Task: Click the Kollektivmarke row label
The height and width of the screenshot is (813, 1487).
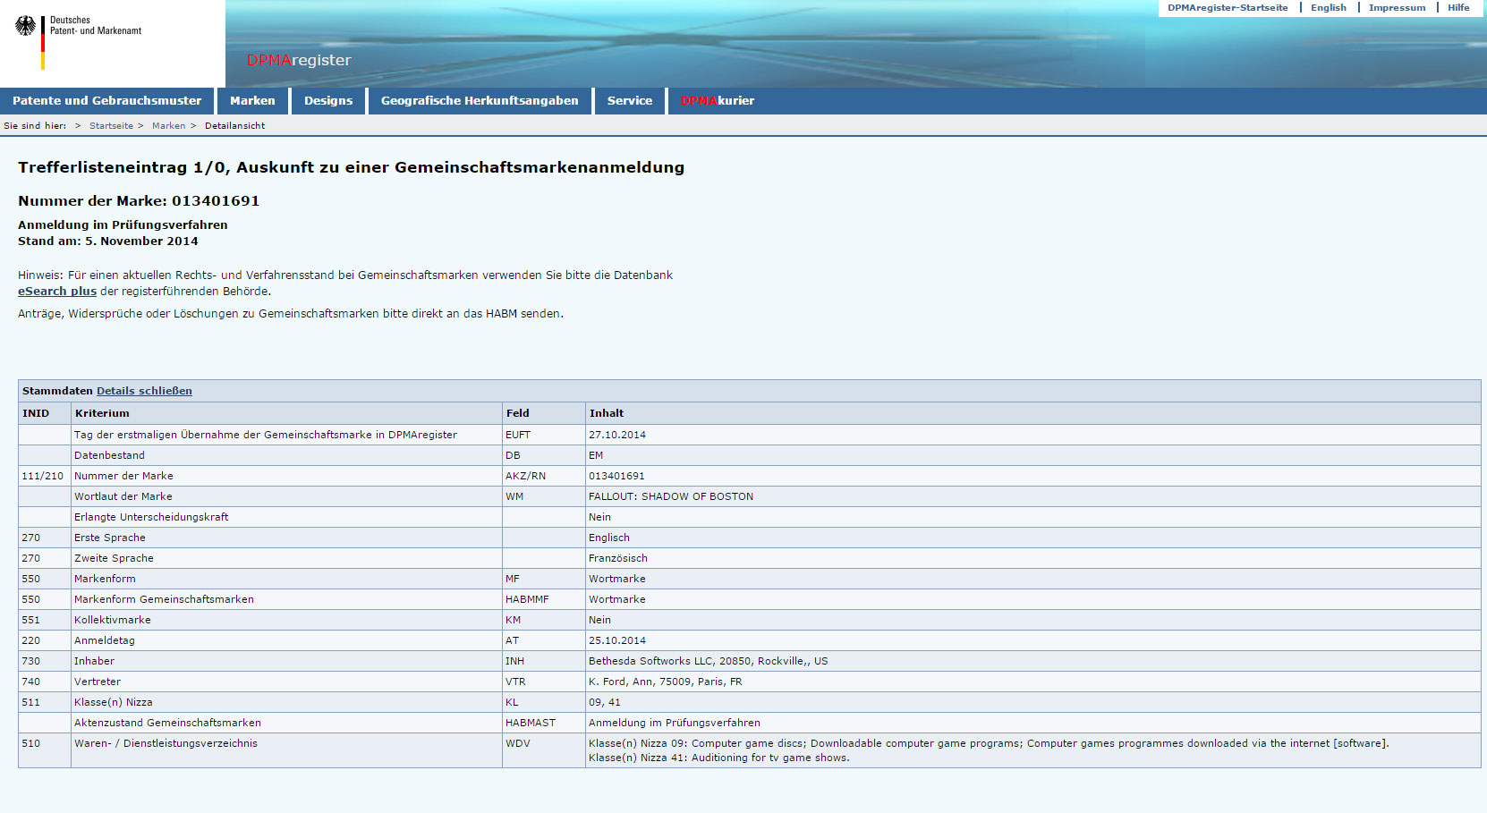Action: pyautogui.click(x=112, y=620)
